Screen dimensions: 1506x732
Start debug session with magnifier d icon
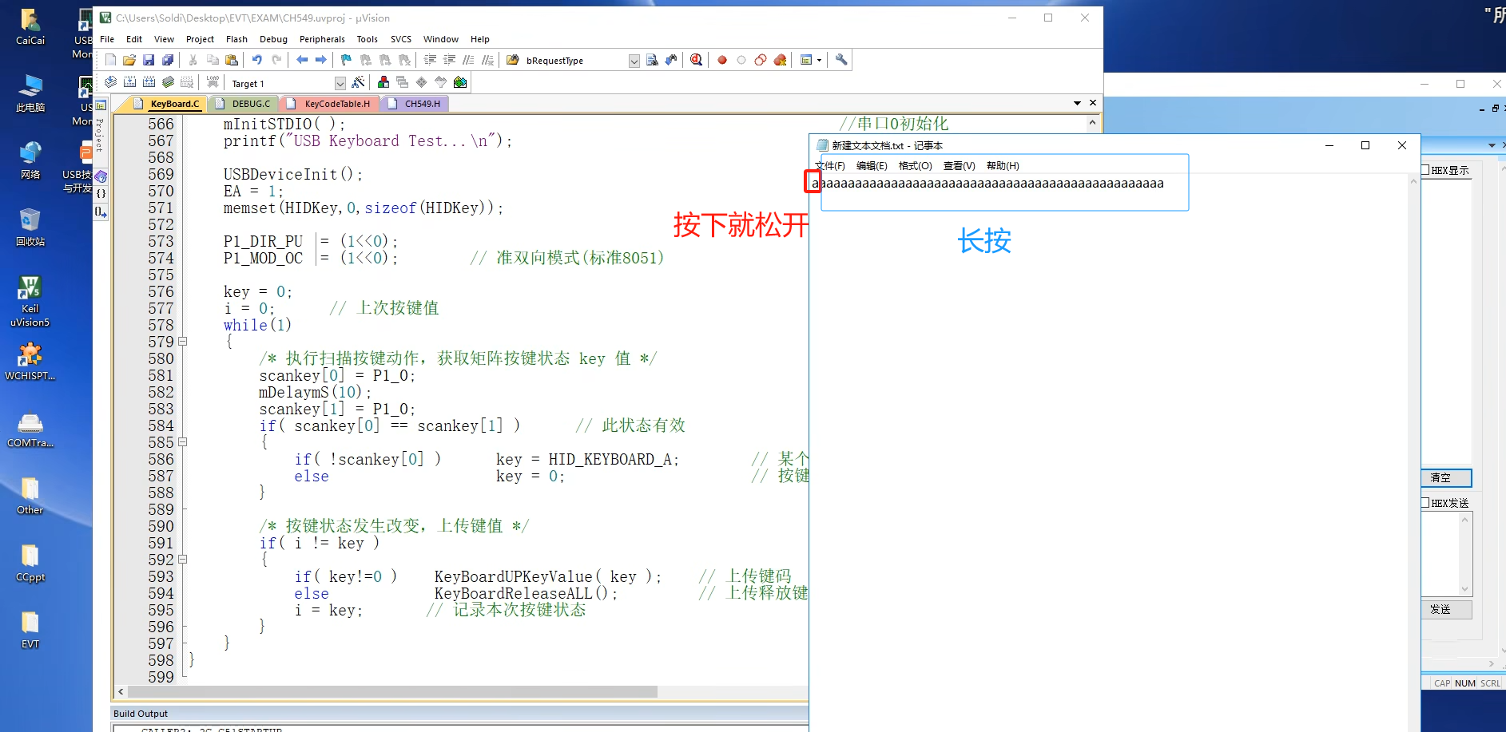pos(697,60)
